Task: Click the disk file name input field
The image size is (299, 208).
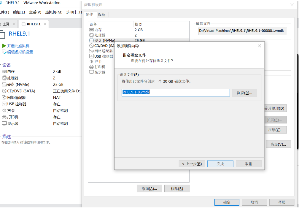Action: [x=176, y=93]
